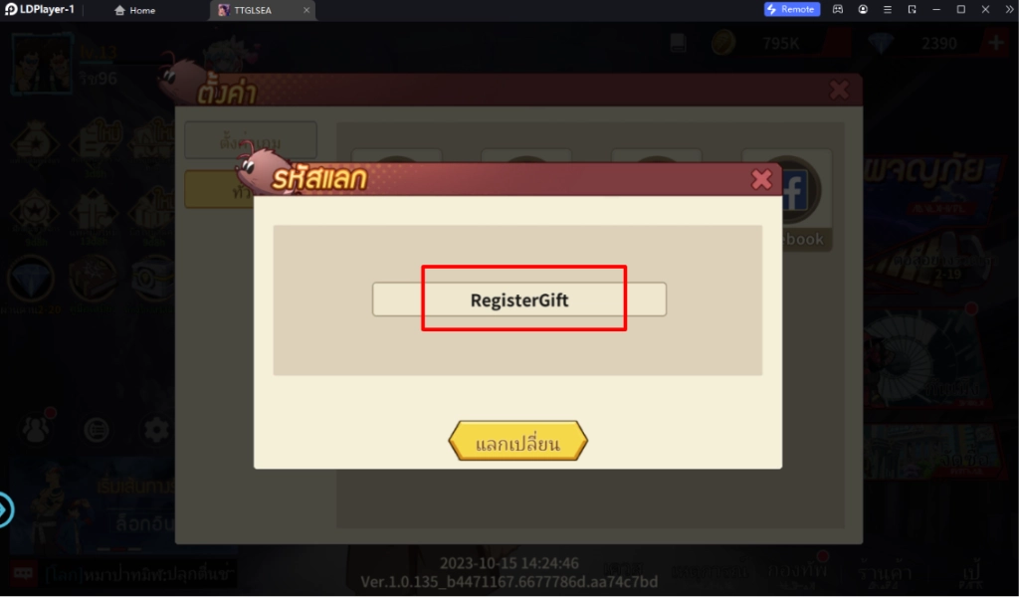
Task: Select the TTGLSEA game tab
Action: point(252,10)
